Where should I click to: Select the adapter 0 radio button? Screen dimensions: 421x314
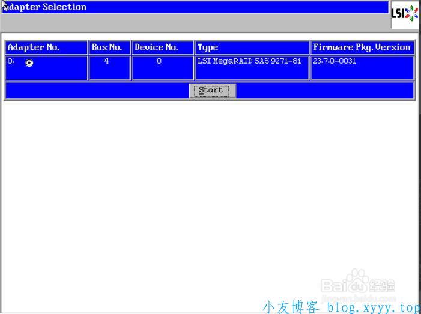[x=29, y=63]
